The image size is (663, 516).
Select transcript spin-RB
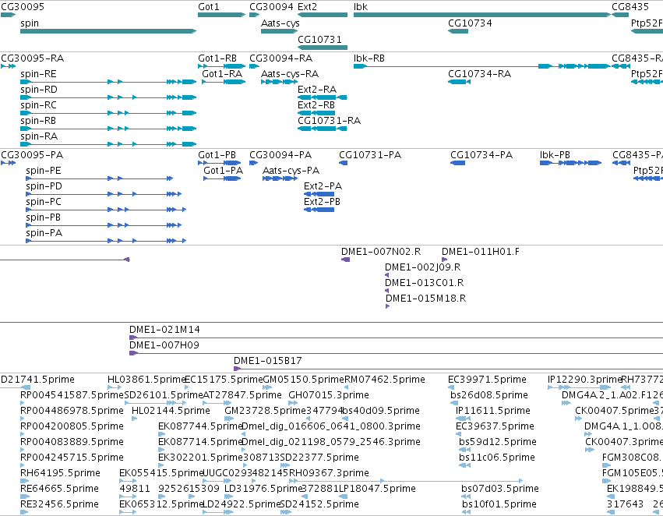point(108,129)
